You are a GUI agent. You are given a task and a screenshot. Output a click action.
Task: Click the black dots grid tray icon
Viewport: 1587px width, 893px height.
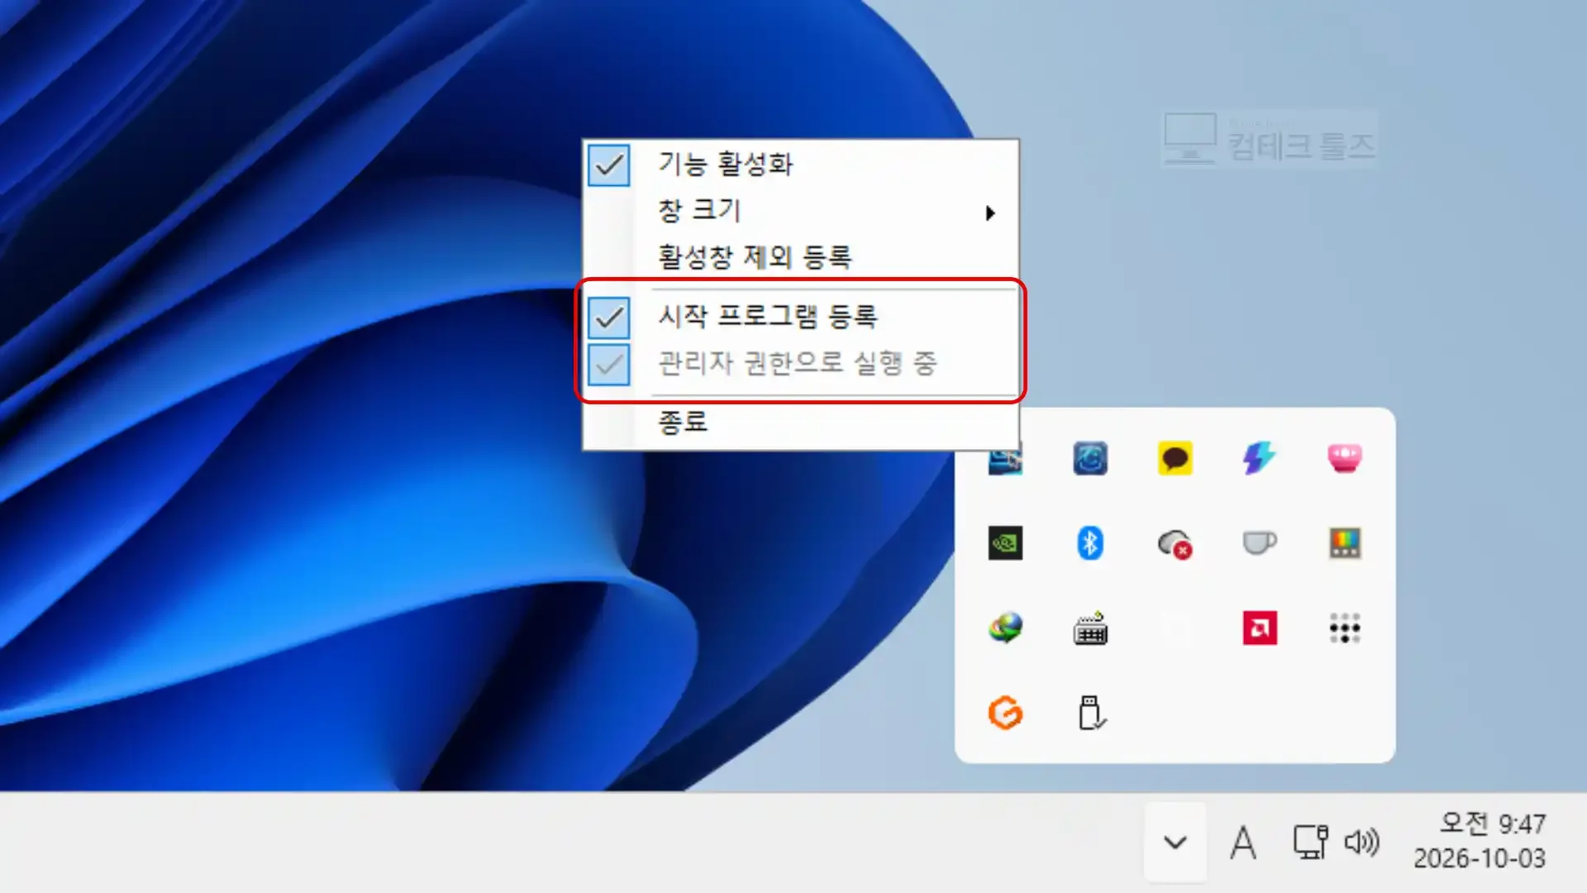1345,628
